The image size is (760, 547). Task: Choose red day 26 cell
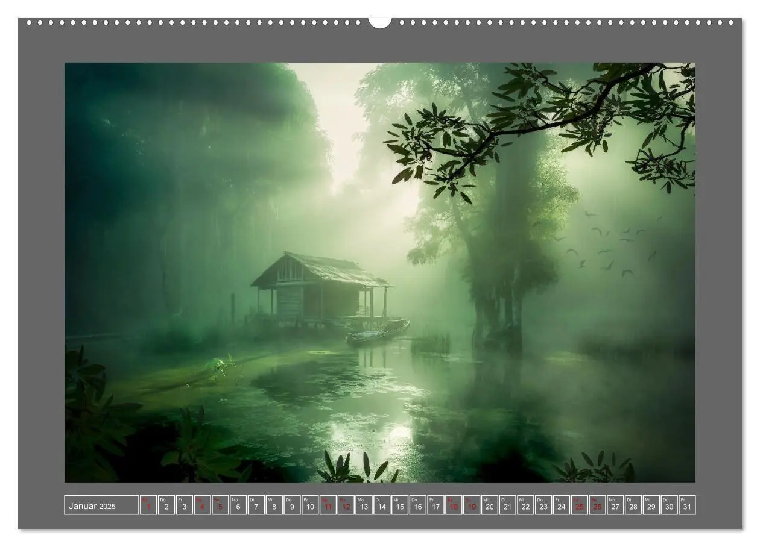pyautogui.click(x=597, y=505)
